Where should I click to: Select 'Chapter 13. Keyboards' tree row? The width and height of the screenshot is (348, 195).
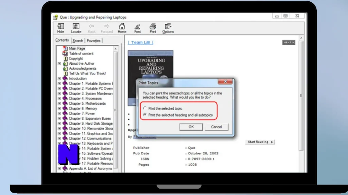coord(91,144)
